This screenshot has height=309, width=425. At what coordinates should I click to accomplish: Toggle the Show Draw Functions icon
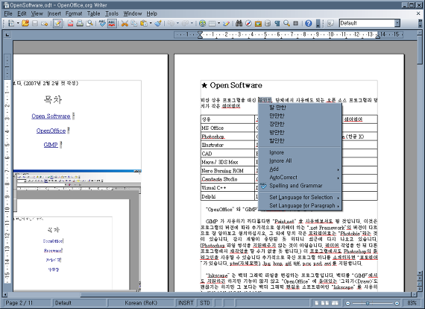226,24
